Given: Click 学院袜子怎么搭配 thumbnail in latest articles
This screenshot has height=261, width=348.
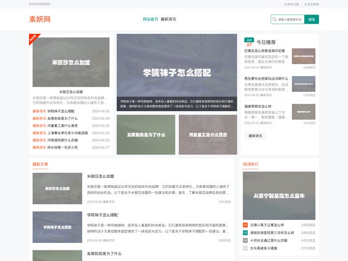Looking at the screenshot, I should [57, 227].
